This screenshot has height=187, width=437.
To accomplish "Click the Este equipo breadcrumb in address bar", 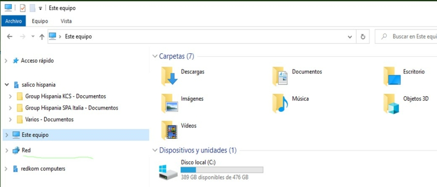I will click(78, 36).
